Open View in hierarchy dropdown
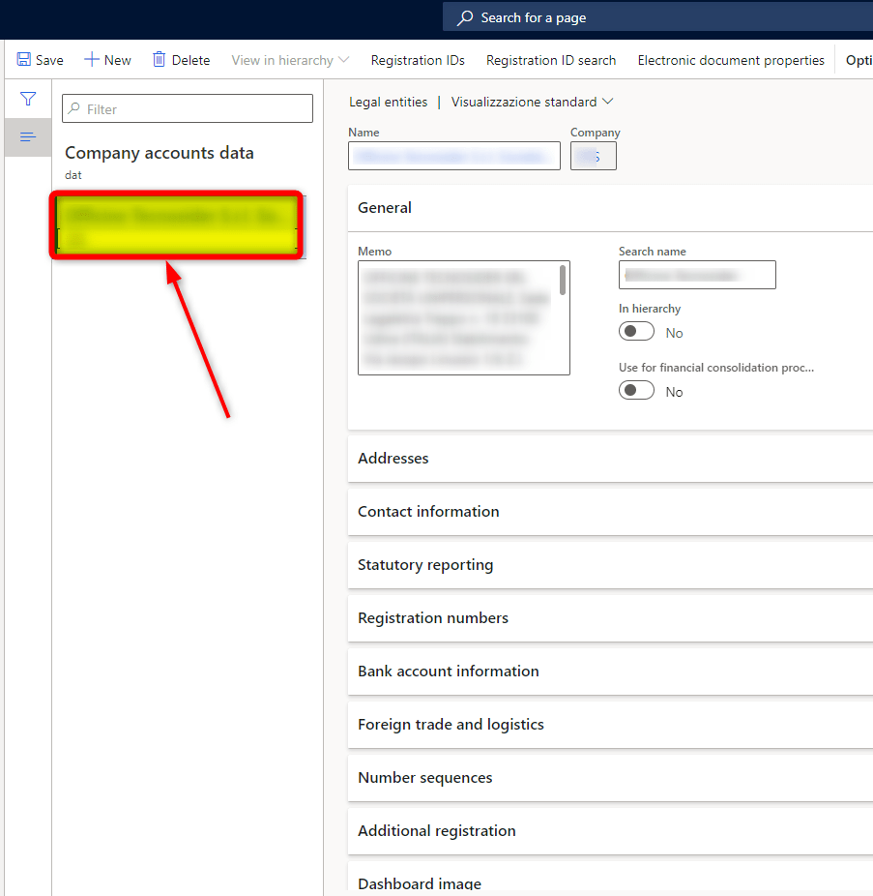Viewport: 873px width, 896px height. [x=290, y=60]
